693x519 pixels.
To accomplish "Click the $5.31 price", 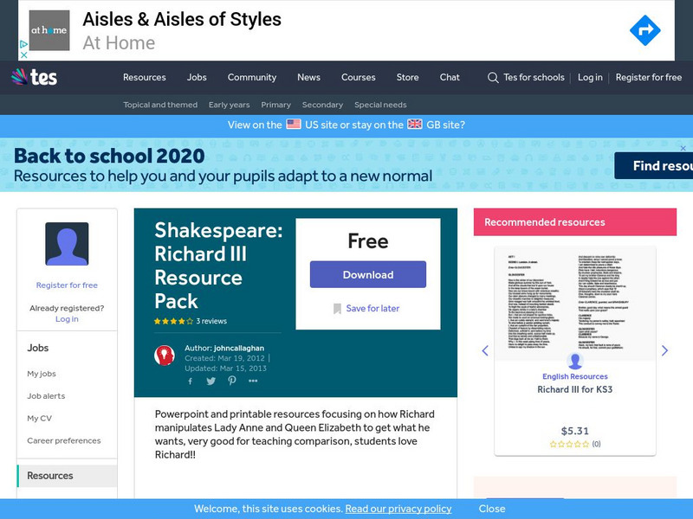I will (x=574, y=431).
